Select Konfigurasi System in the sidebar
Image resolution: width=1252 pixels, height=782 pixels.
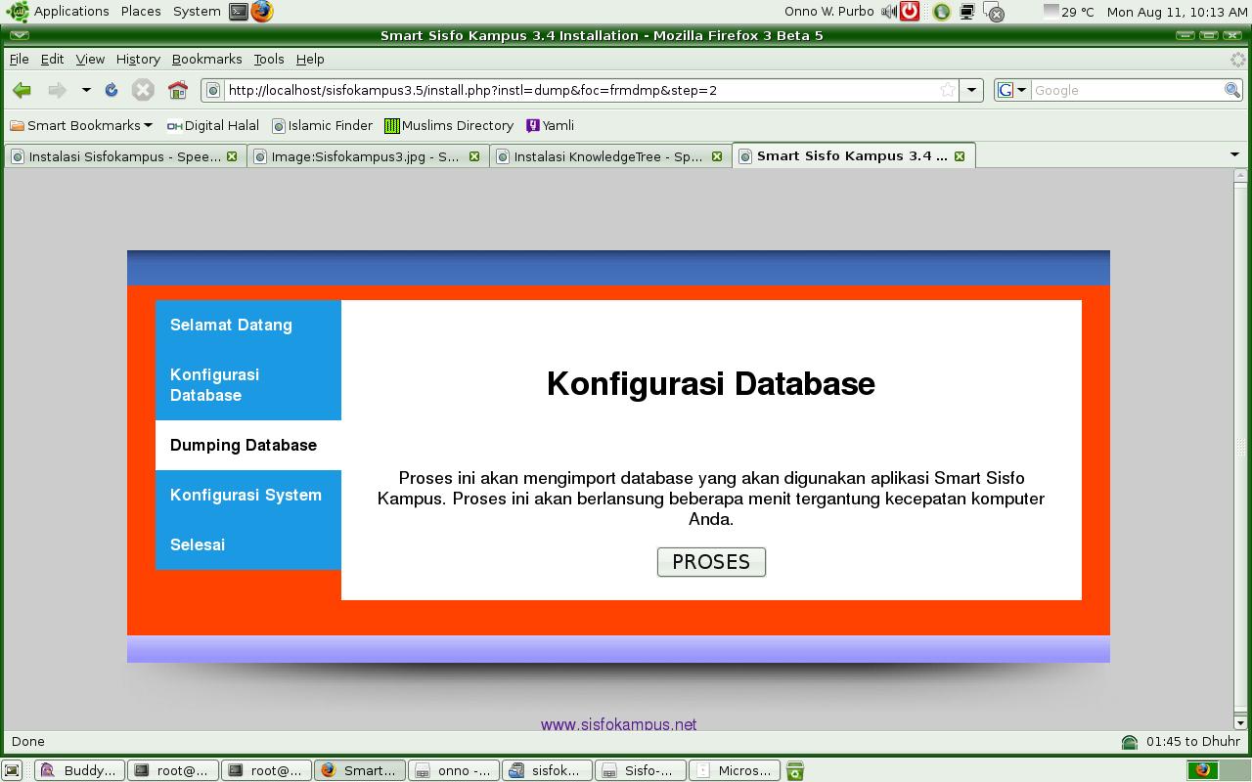coord(246,495)
